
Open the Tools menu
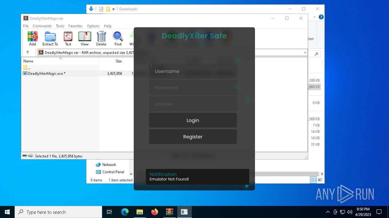point(60,26)
